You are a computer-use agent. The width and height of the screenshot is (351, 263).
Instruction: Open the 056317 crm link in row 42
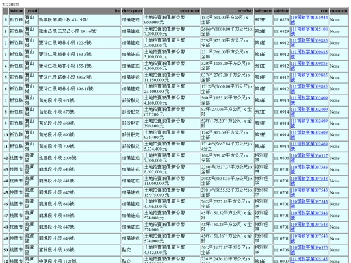(x=309, y=158)
